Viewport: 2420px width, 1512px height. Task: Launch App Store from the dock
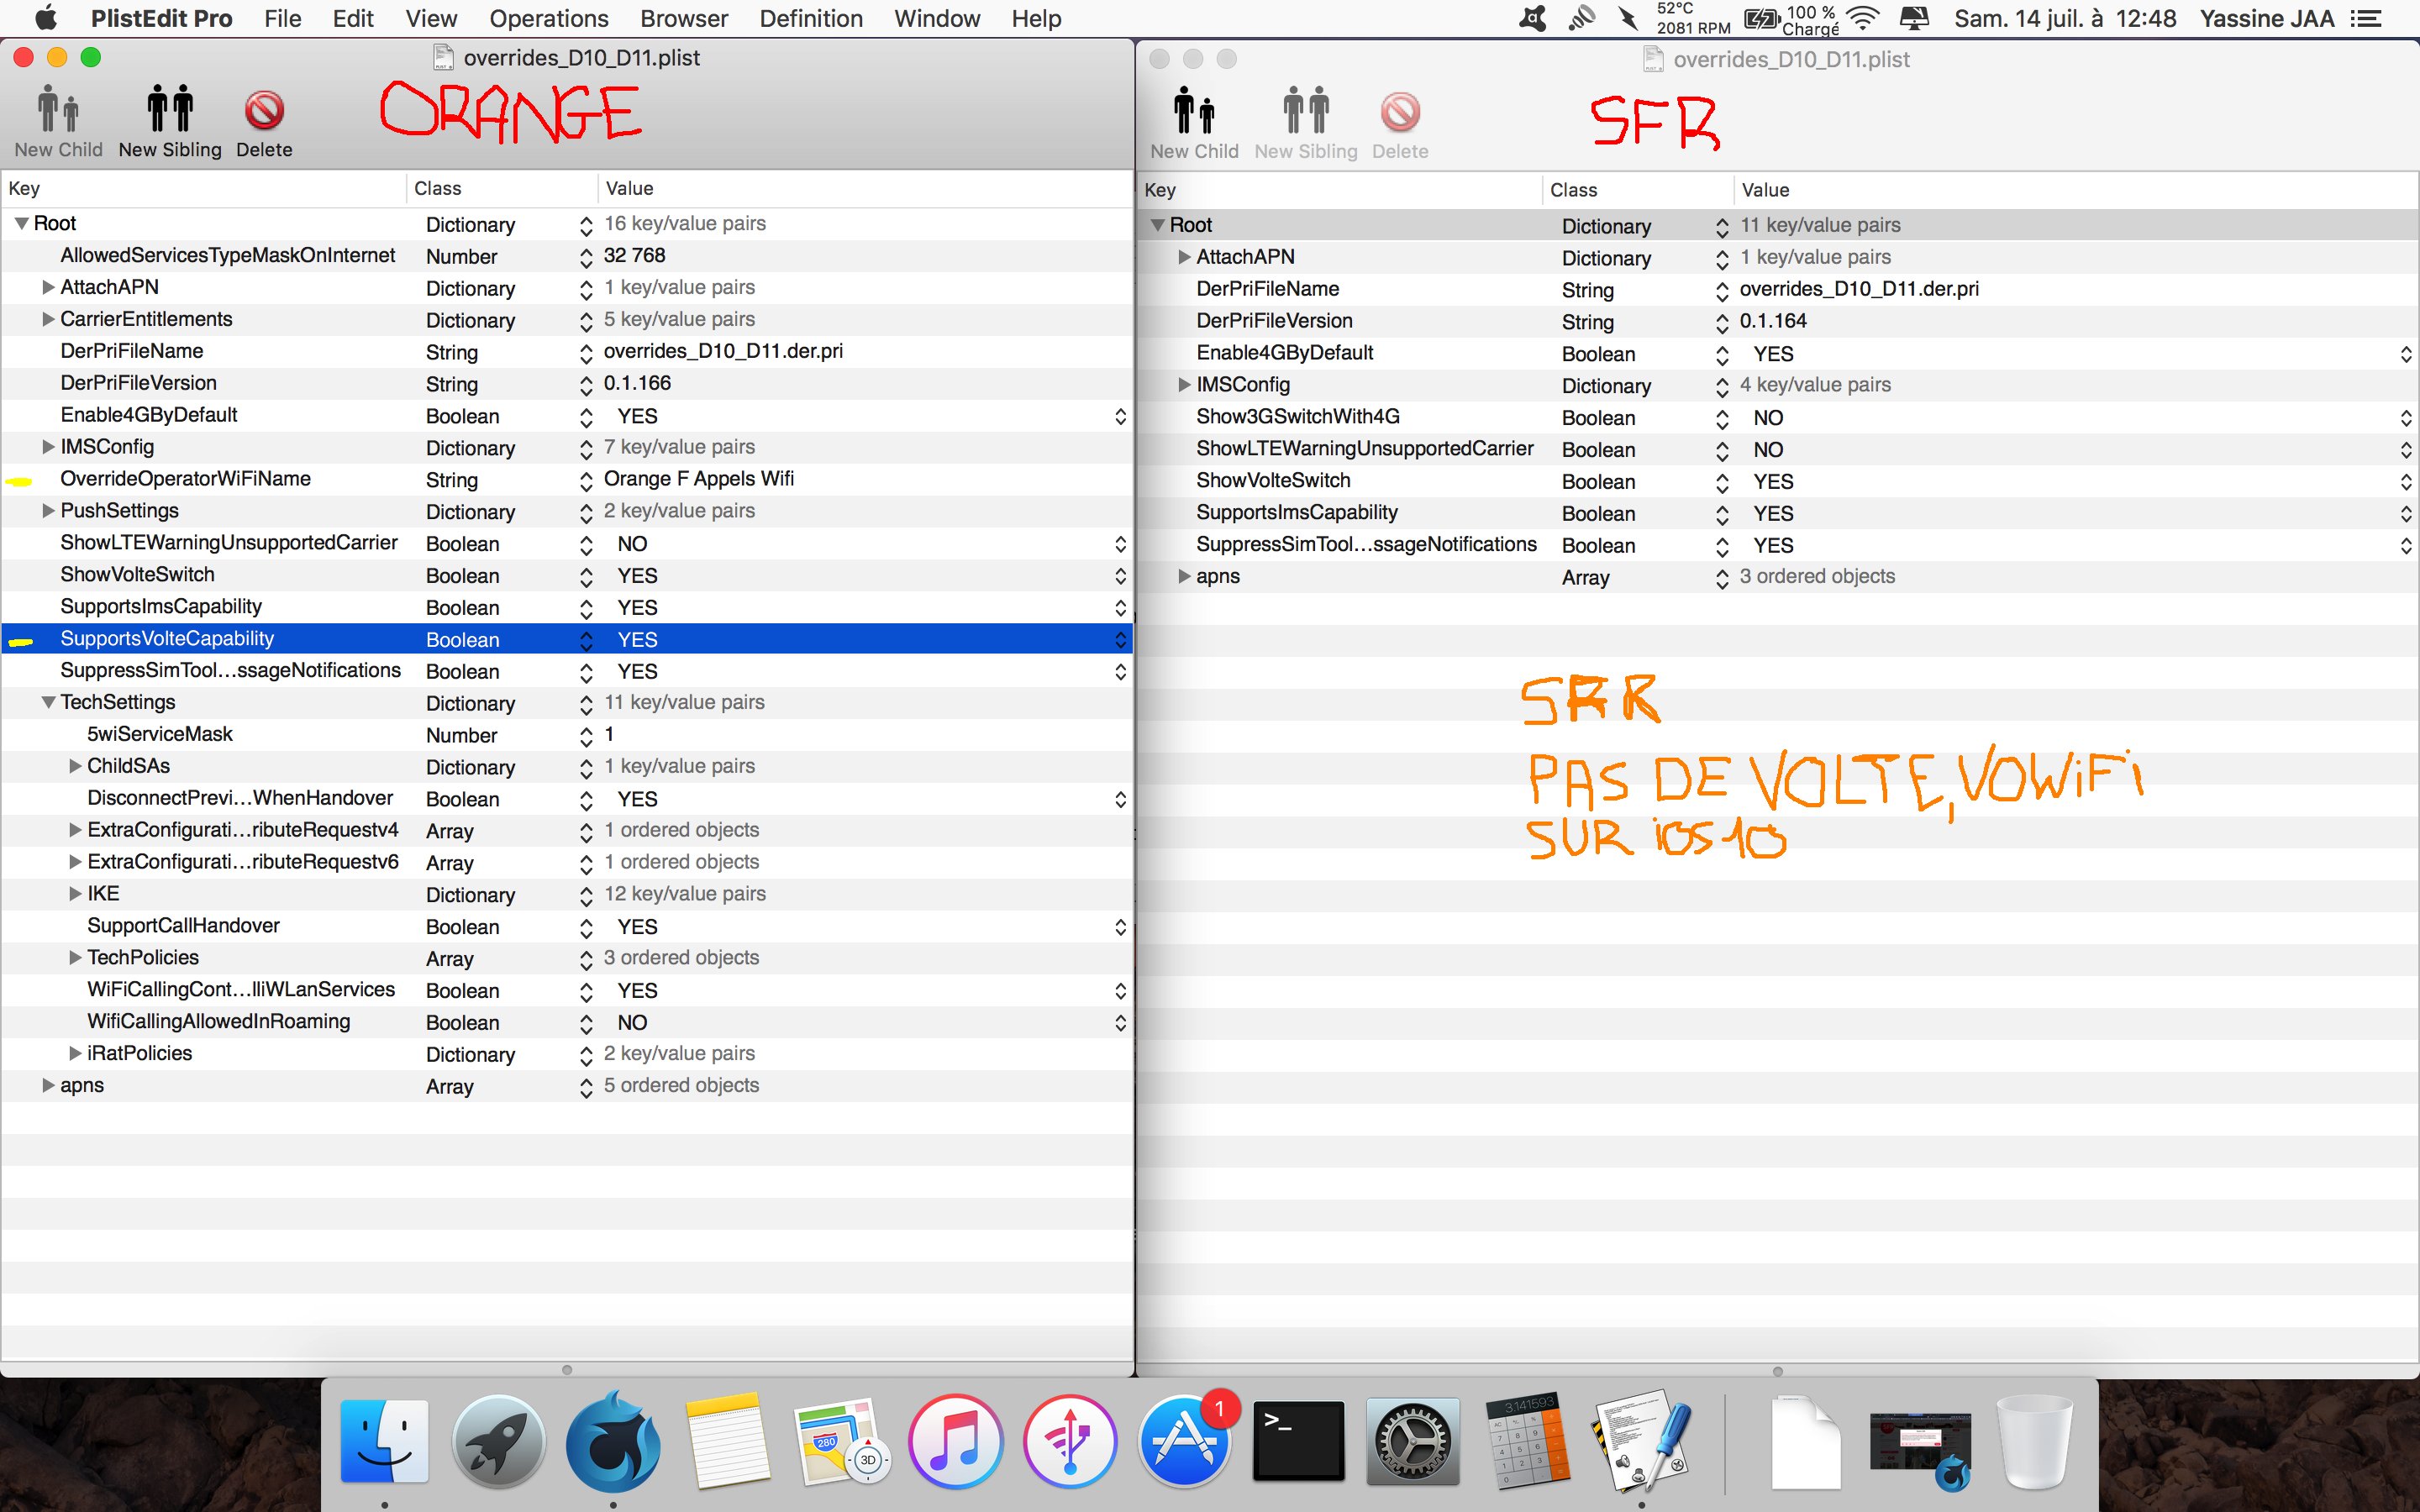[1184, 1441]
